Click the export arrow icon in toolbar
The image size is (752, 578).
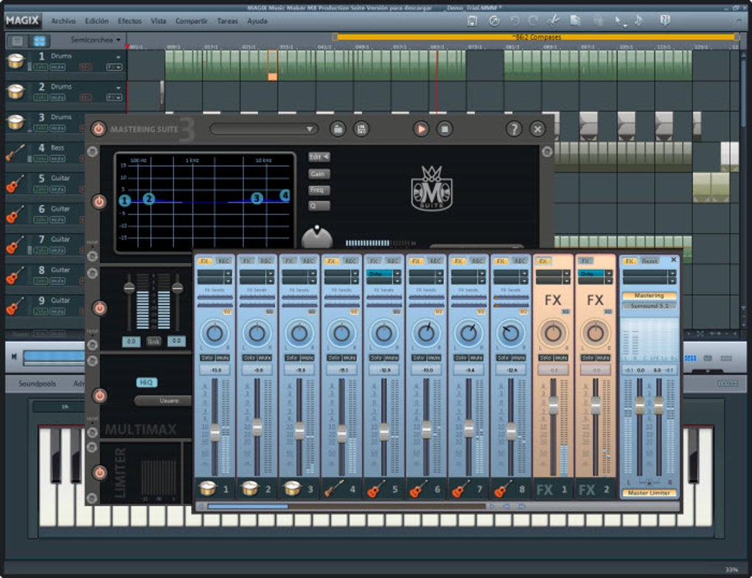[494, 21]
